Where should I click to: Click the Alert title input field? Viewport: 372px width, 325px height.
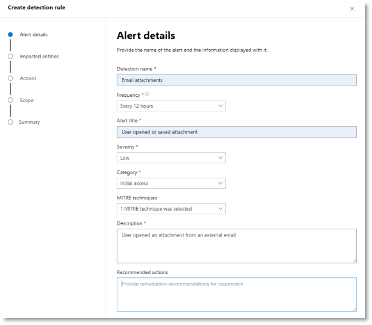tap(237, 132)
